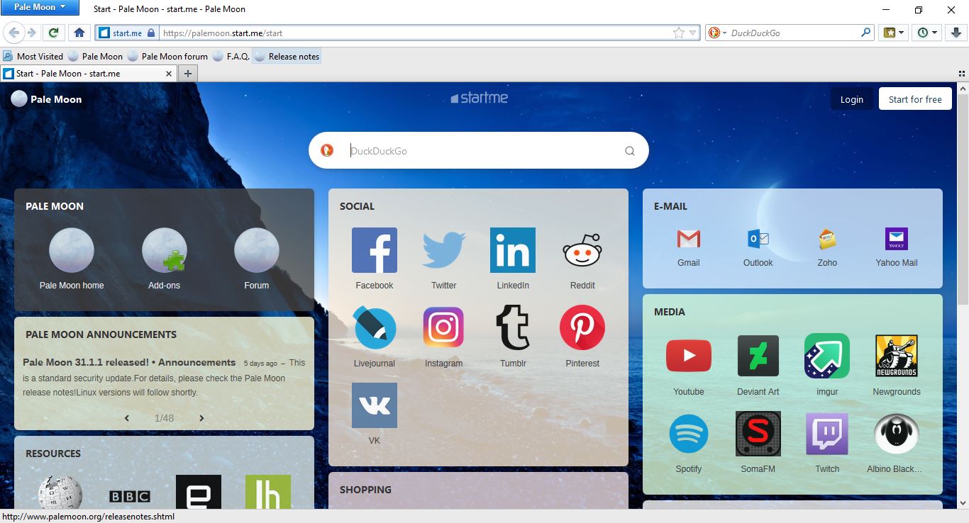Click the Start for free button
969x523 pixels.
pyautogui.click(x=915, y=99)
